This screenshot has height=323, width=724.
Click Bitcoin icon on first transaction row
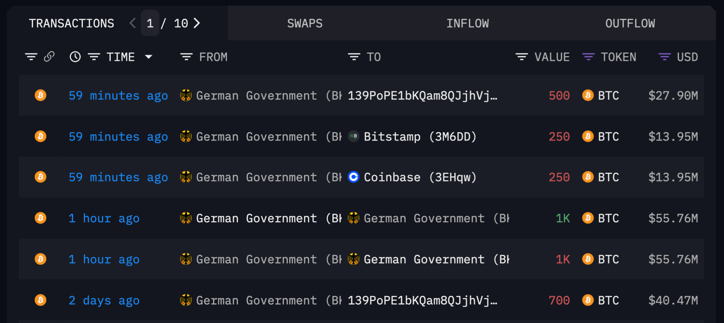coord(41,95)
